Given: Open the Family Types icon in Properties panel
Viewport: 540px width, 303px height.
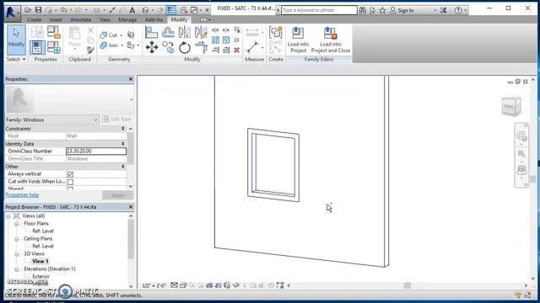Looking at the screenshot, I should click(54, 47).
